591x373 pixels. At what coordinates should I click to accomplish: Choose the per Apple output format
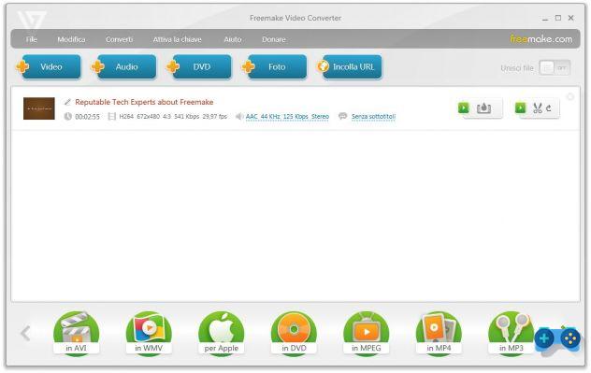click(222, 333)
